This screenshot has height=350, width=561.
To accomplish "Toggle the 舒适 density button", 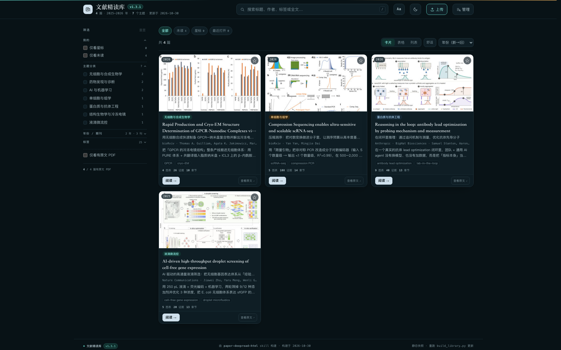I will point(430,43).
